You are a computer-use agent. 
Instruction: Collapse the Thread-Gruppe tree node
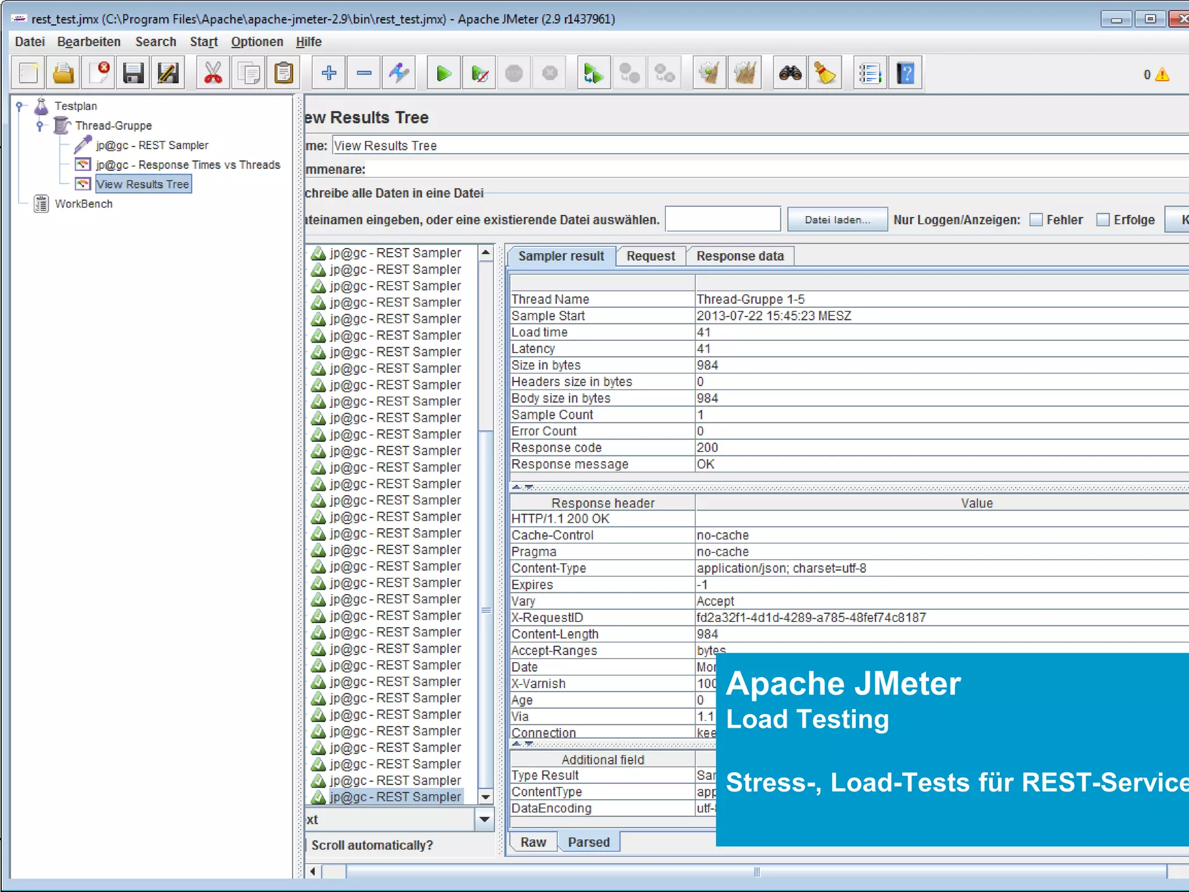tap(39, 125)
